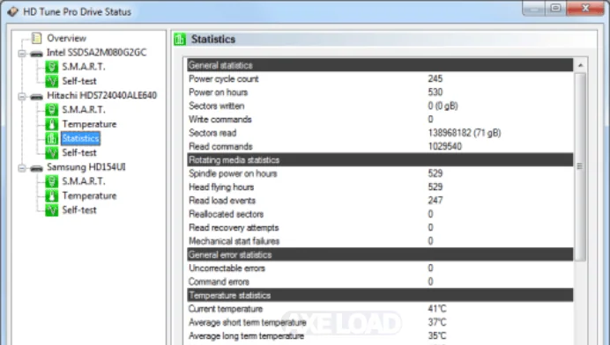The height and width of the screenshot is (345, 610).
Task: Click the Samsung Self-test icon
Action: point(51,209)
